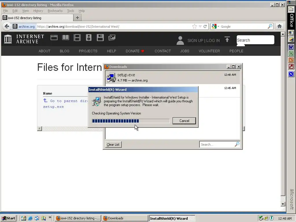Open New Office Document icon on Office bar

291,33
